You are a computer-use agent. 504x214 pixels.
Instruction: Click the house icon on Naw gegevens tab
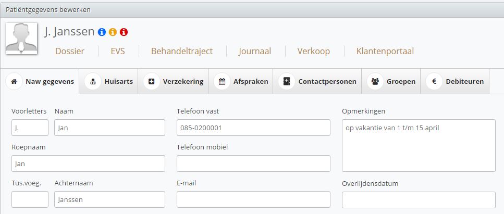(14, 81)
